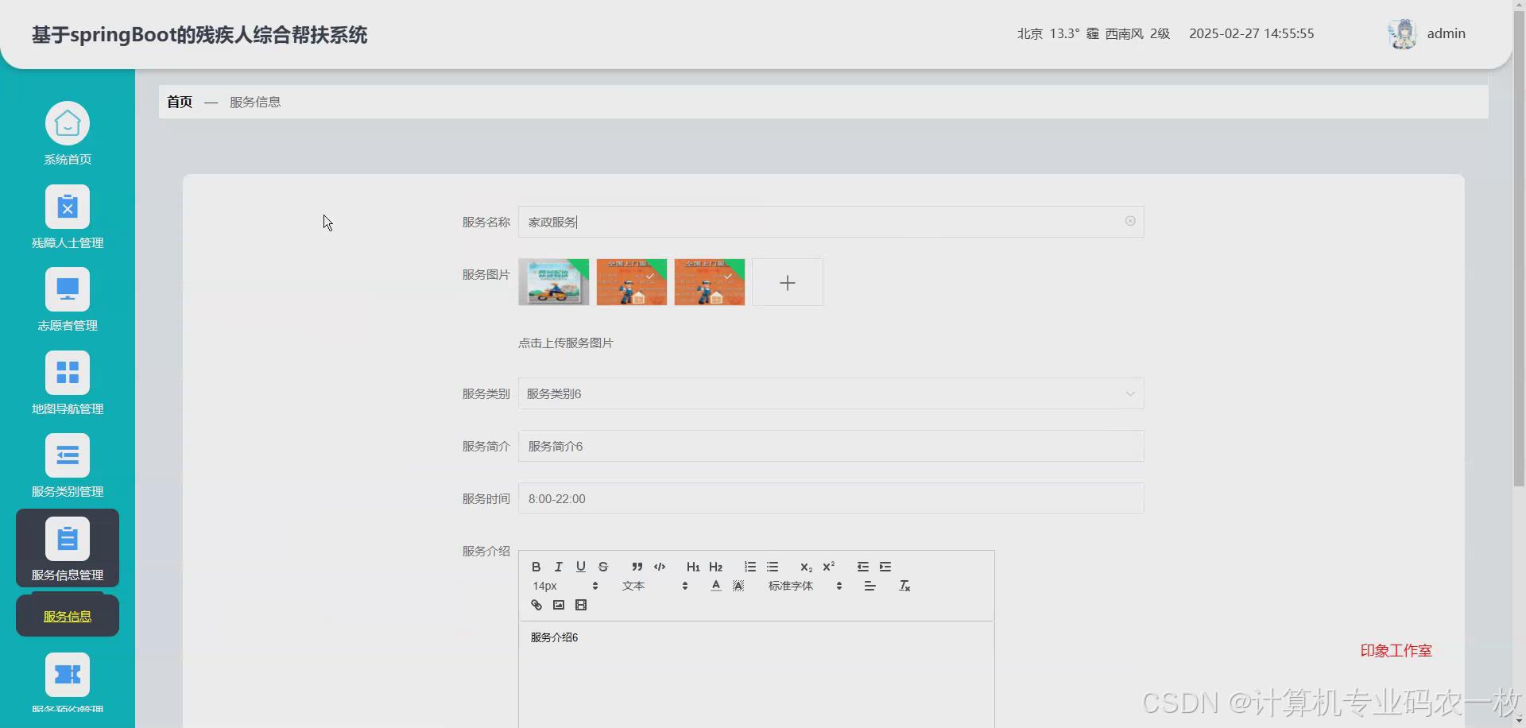Switch to 服务信息 submenu item

pyautogui.click(x=67, y=614)
